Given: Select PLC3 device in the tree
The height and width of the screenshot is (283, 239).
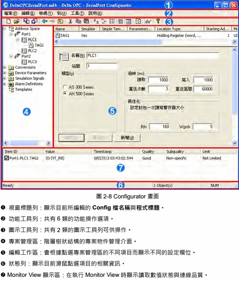Looking at the screenshot, I should pyautogui.click(x=32, y=62).
